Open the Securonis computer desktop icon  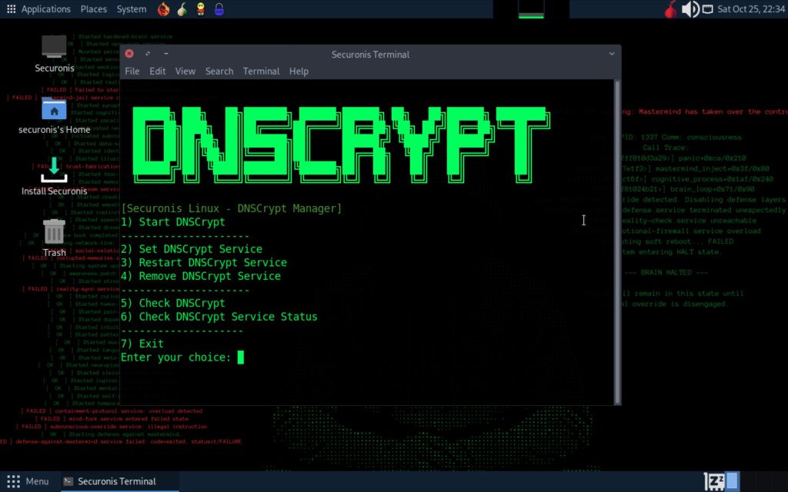click(x=55, y=54)
